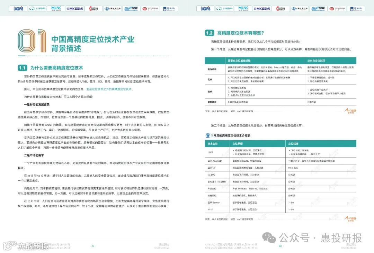This screenshot has width=374, height=253.
Task: Click the column header 定位原理
Action: click(238, 144)
